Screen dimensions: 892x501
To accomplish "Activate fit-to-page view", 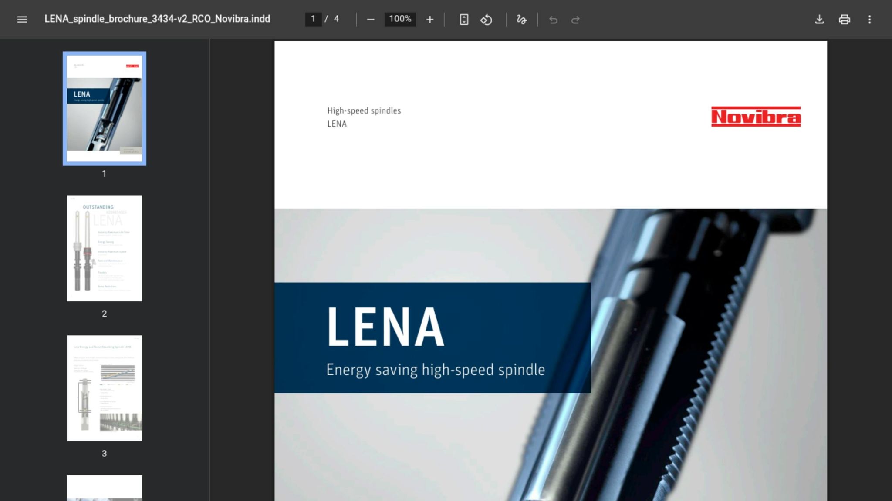I will (464, 19).
